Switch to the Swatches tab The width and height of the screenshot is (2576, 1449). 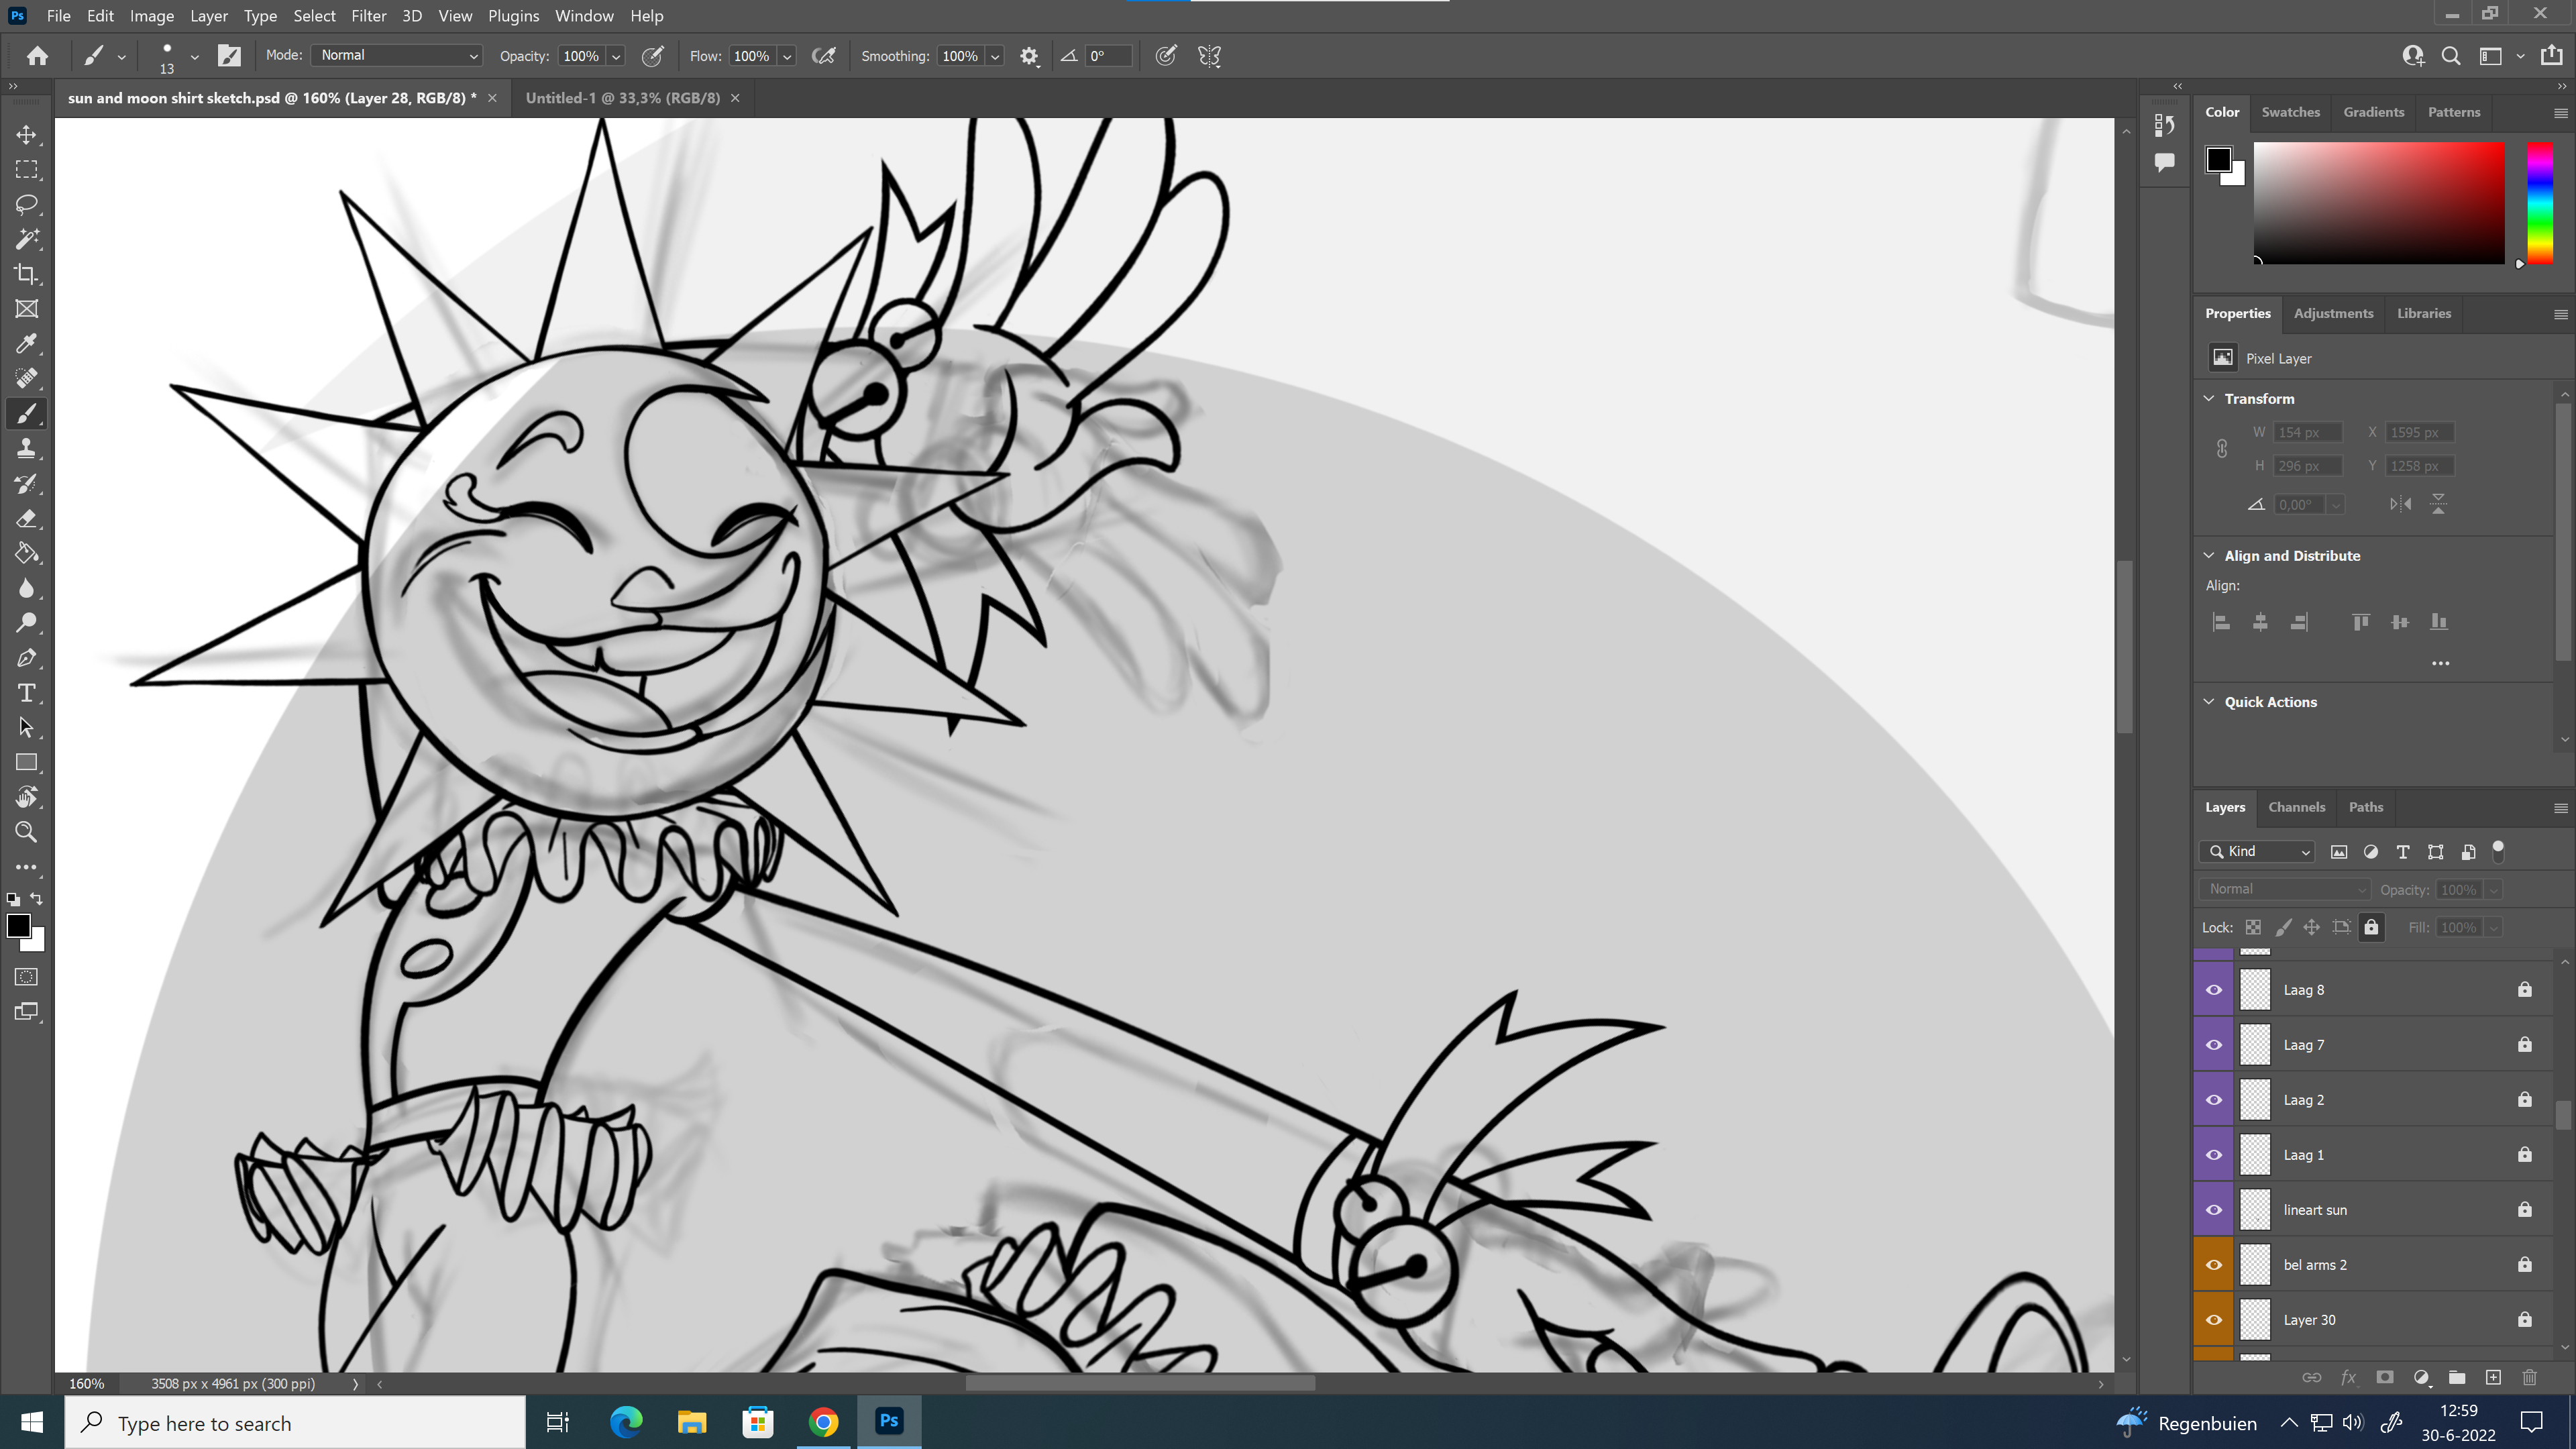click(2290, 112)
